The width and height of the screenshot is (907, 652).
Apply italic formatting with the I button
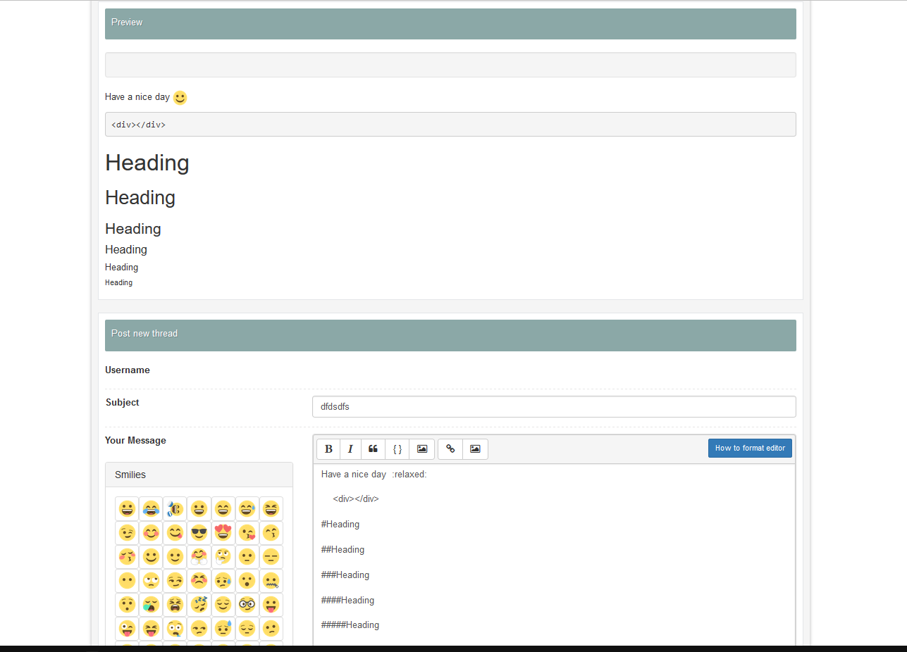(x=350, y=449)
